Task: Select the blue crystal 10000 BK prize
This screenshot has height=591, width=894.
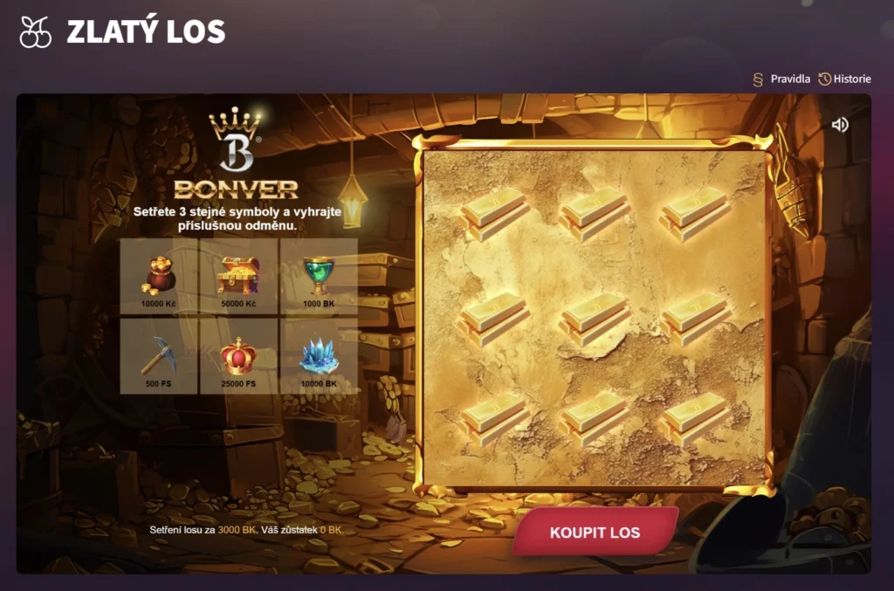Action: (x=319, y=356)
